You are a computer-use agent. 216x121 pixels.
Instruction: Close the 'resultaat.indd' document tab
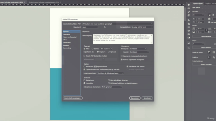click(60, 2)
